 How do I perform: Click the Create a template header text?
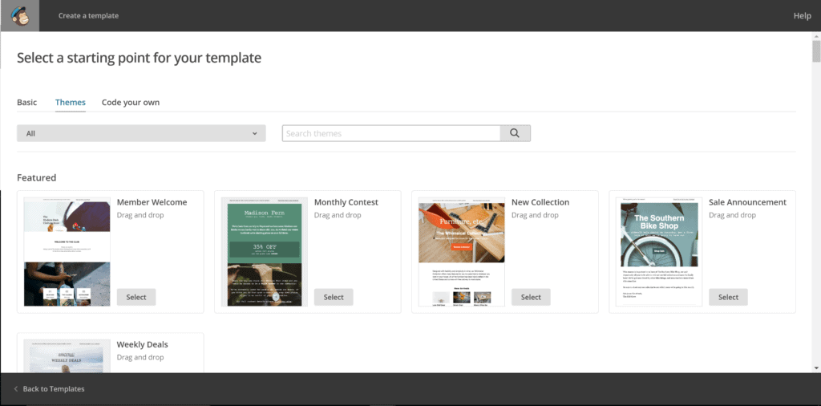[x=88, y=16]
